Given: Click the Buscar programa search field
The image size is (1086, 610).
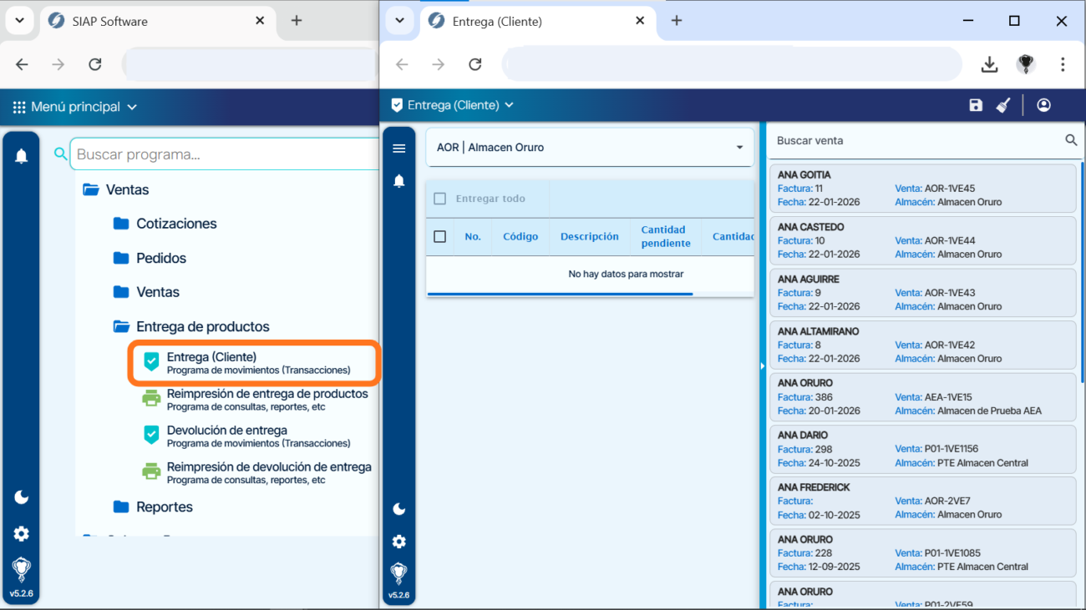Looking at the screenshot, I should (224, 154).
